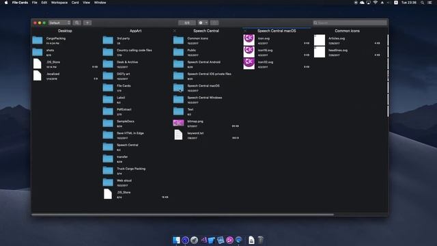The image size is (437, 246).
Task: Select the shots folder icon in Desktop
Action: click(38, 52)
